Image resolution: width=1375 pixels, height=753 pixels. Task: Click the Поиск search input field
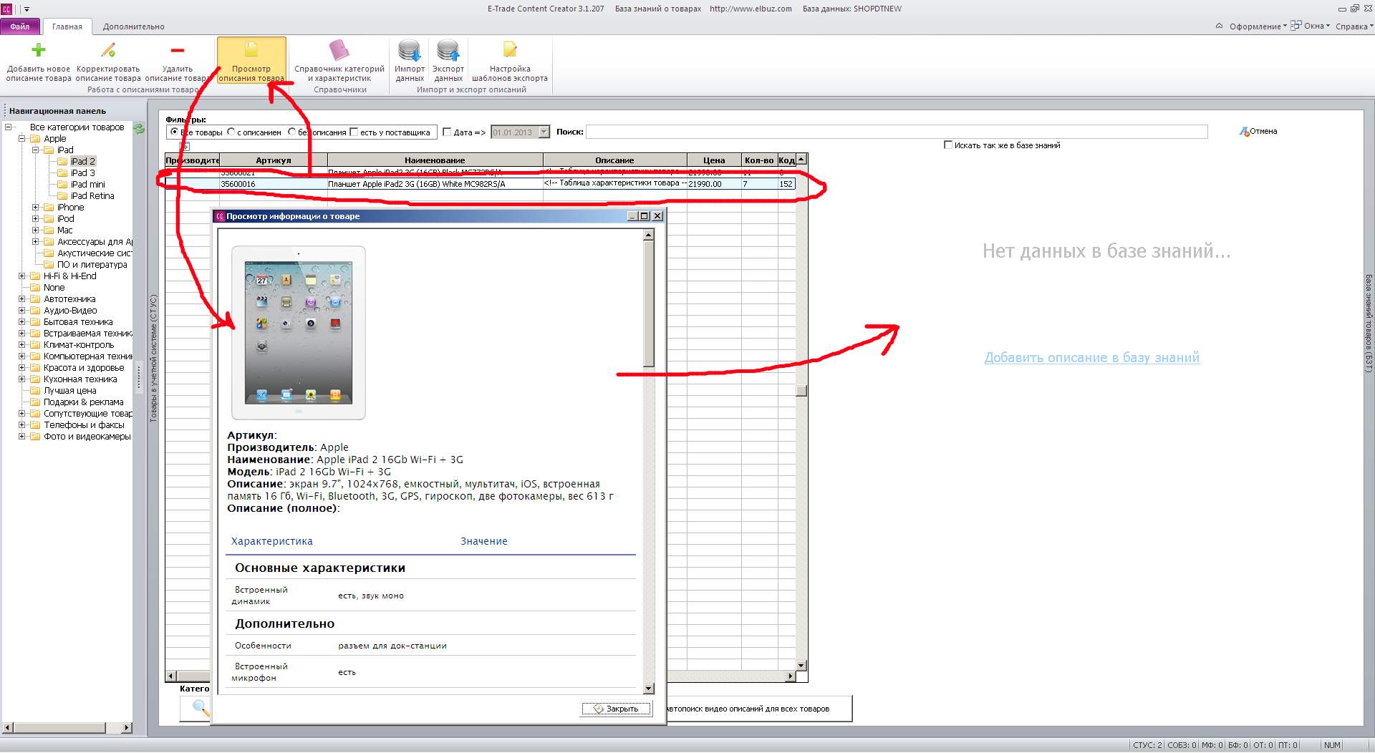point(897,132)
